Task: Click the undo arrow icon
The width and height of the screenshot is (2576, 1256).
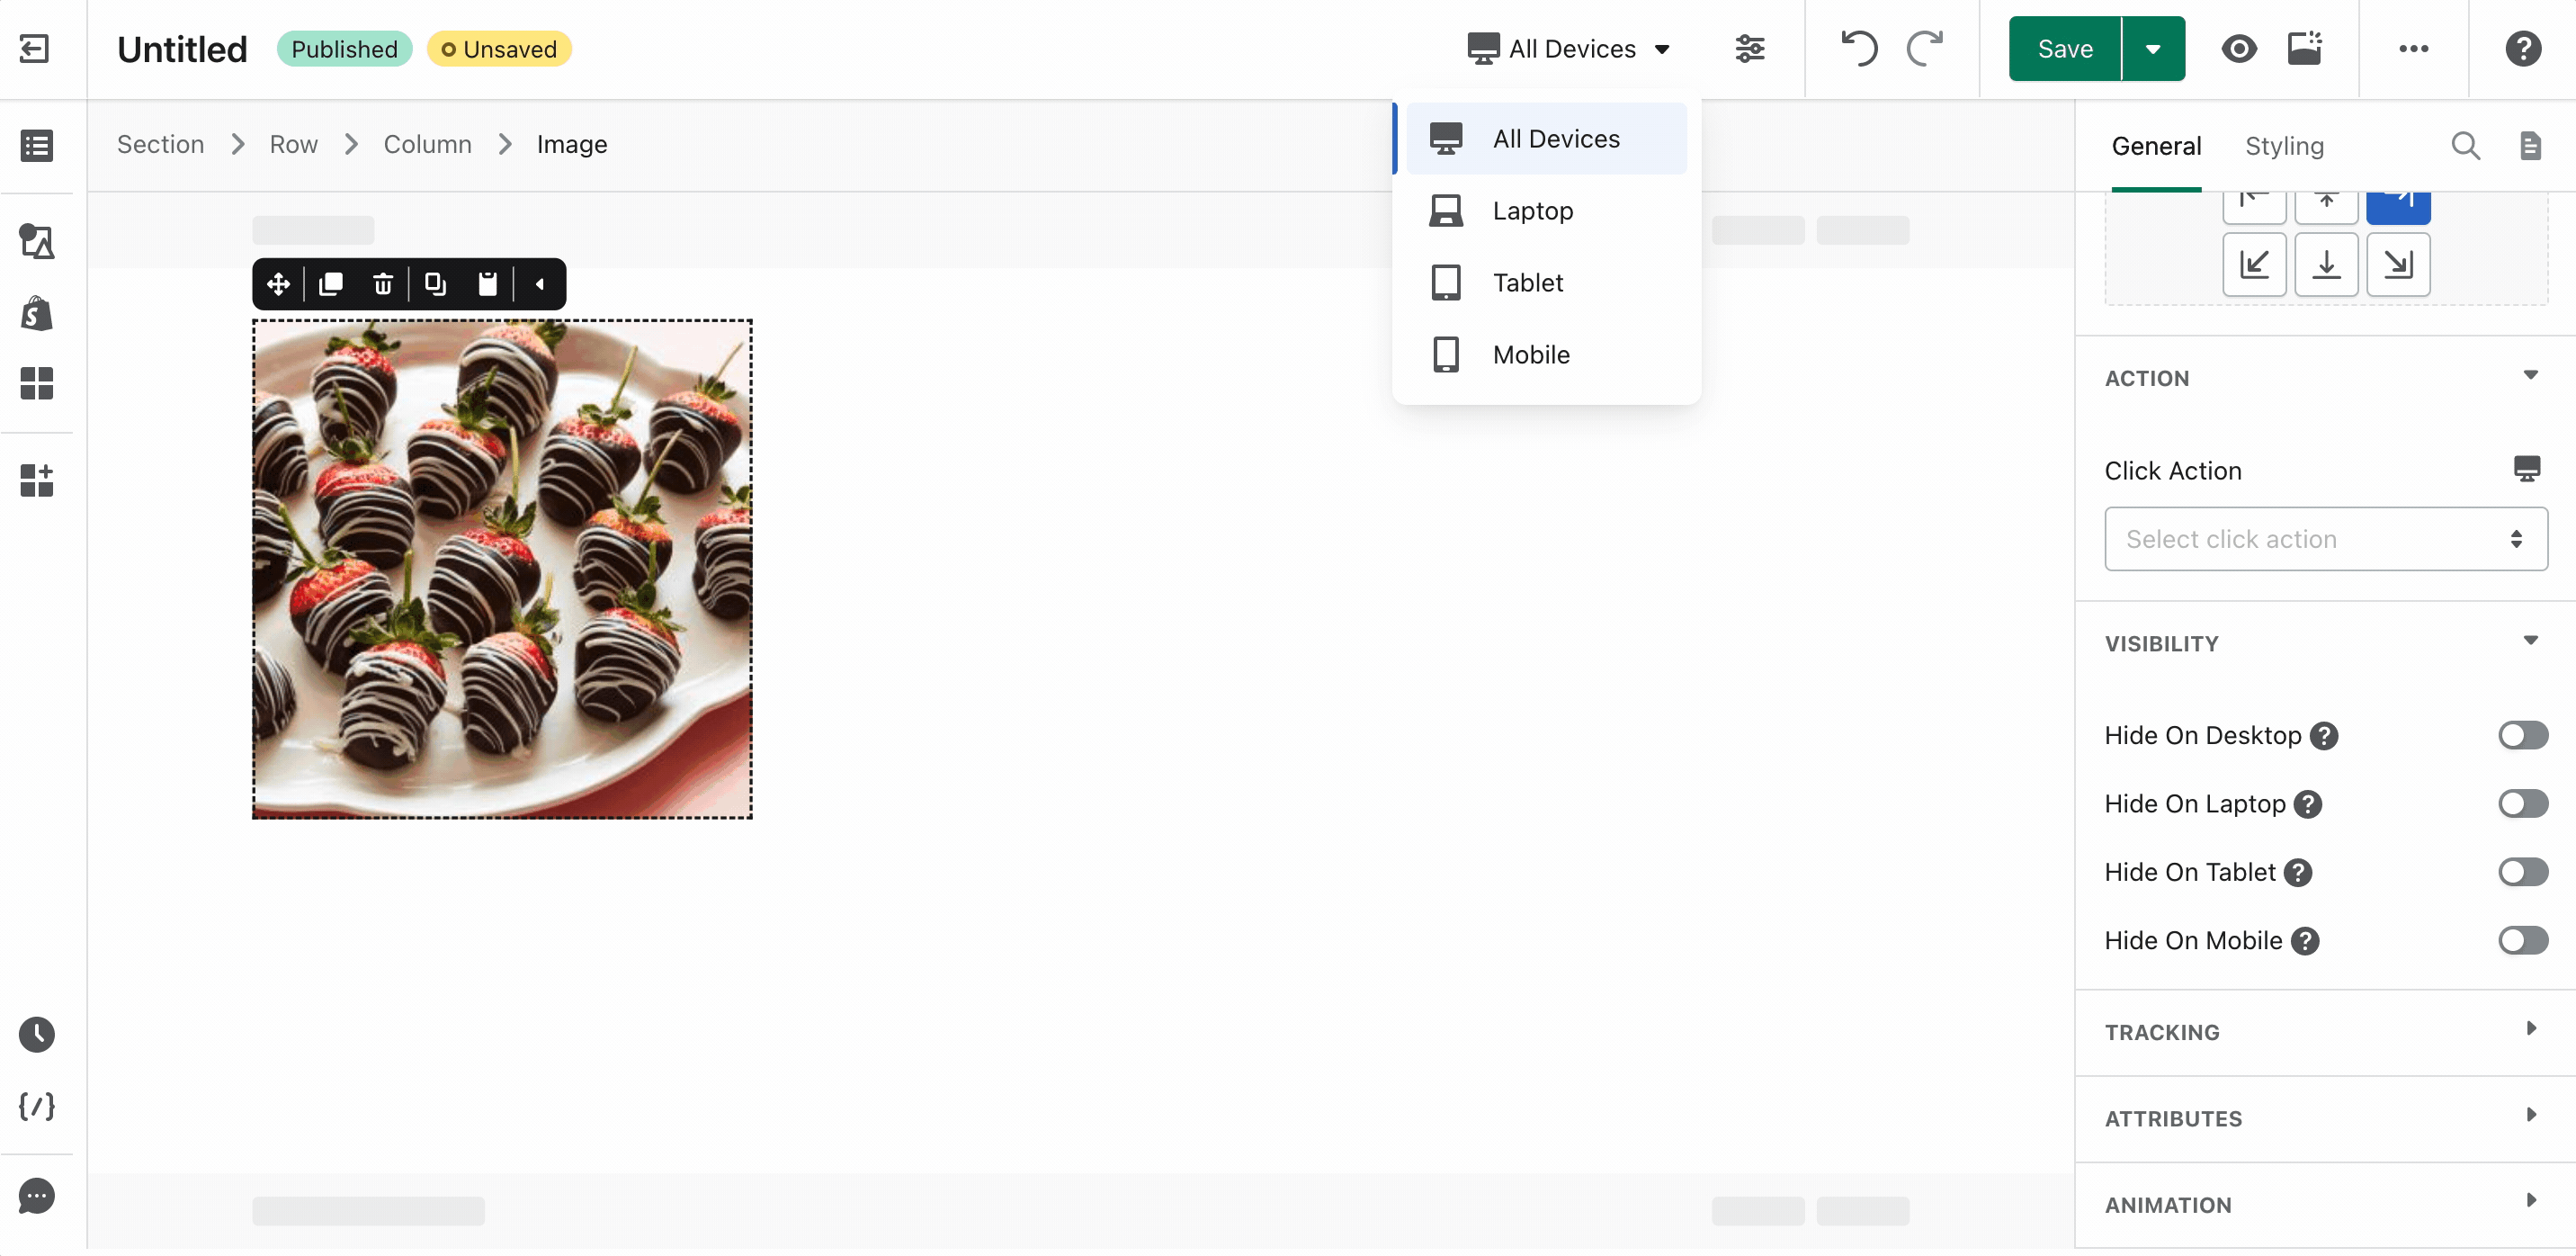Action: (1859, 49)
